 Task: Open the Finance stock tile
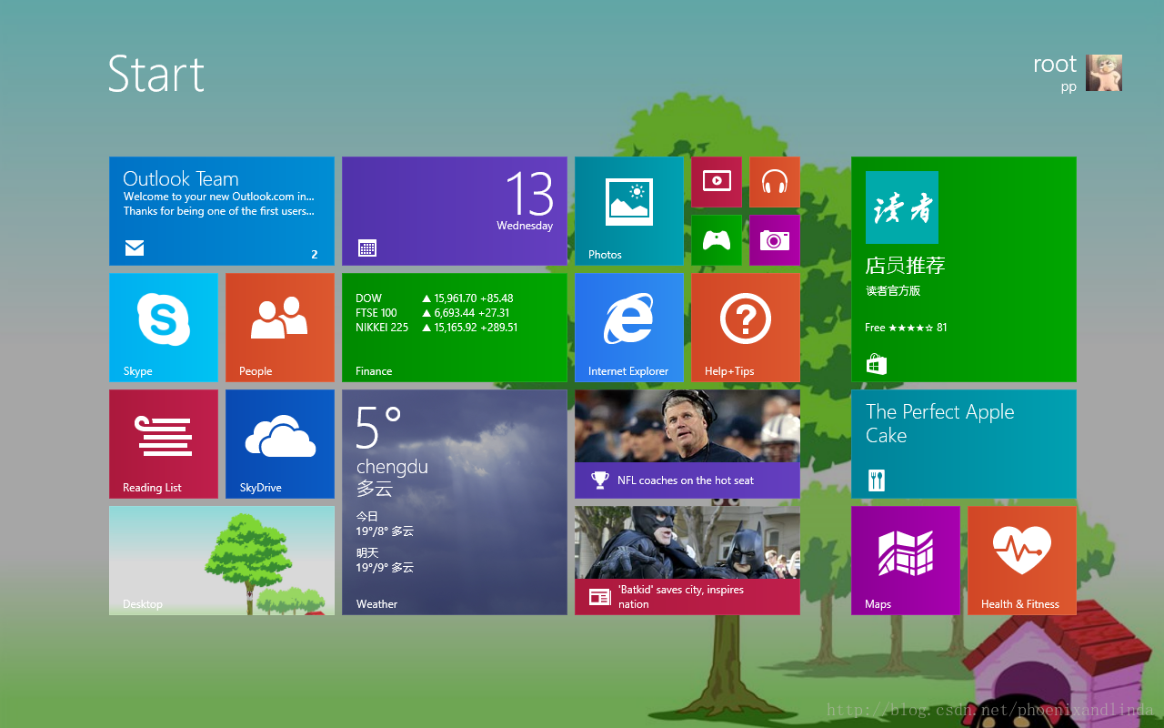click(455, 328)
